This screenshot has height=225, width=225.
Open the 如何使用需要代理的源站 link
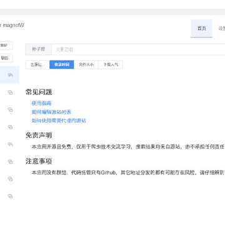(x=59, y=121)
